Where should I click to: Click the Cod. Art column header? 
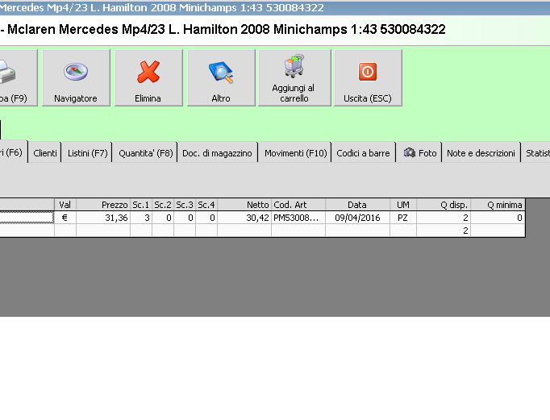click(298, 205)
